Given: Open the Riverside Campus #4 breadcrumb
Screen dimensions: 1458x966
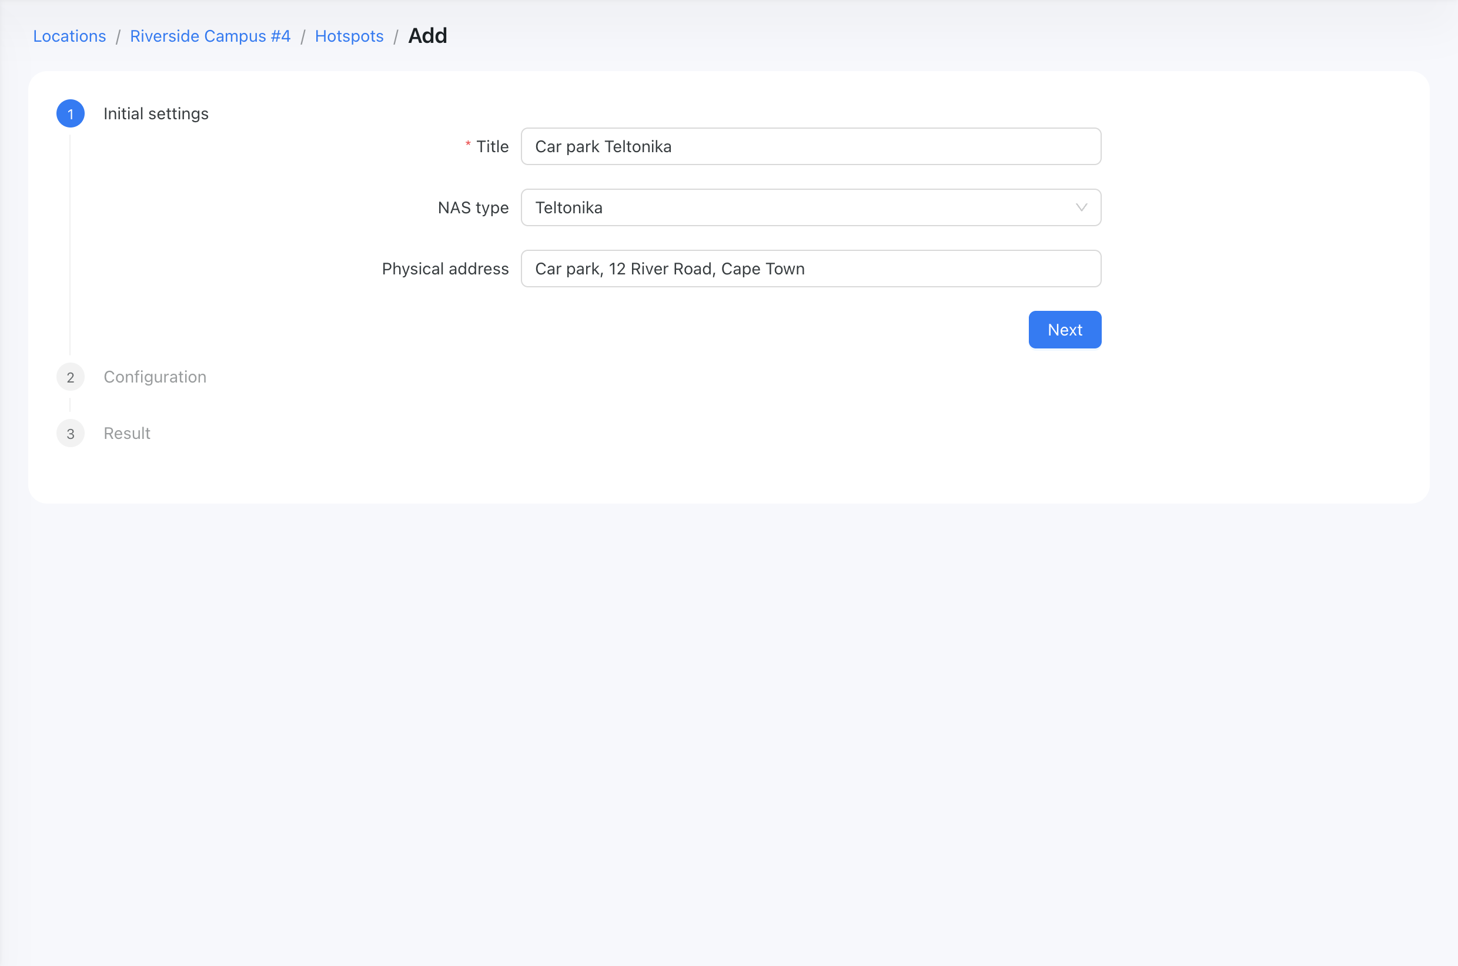Looking at the screenshot, I should click(x=210, y=36).
